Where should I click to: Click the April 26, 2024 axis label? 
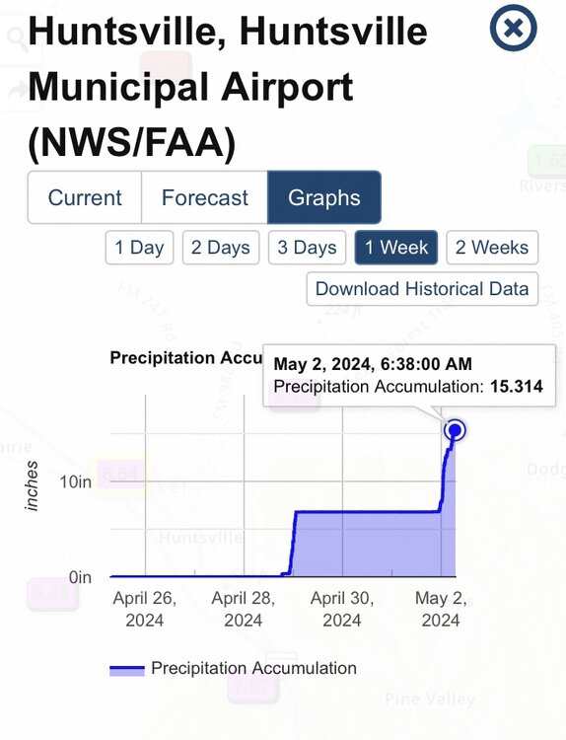(x=145, y=609)
